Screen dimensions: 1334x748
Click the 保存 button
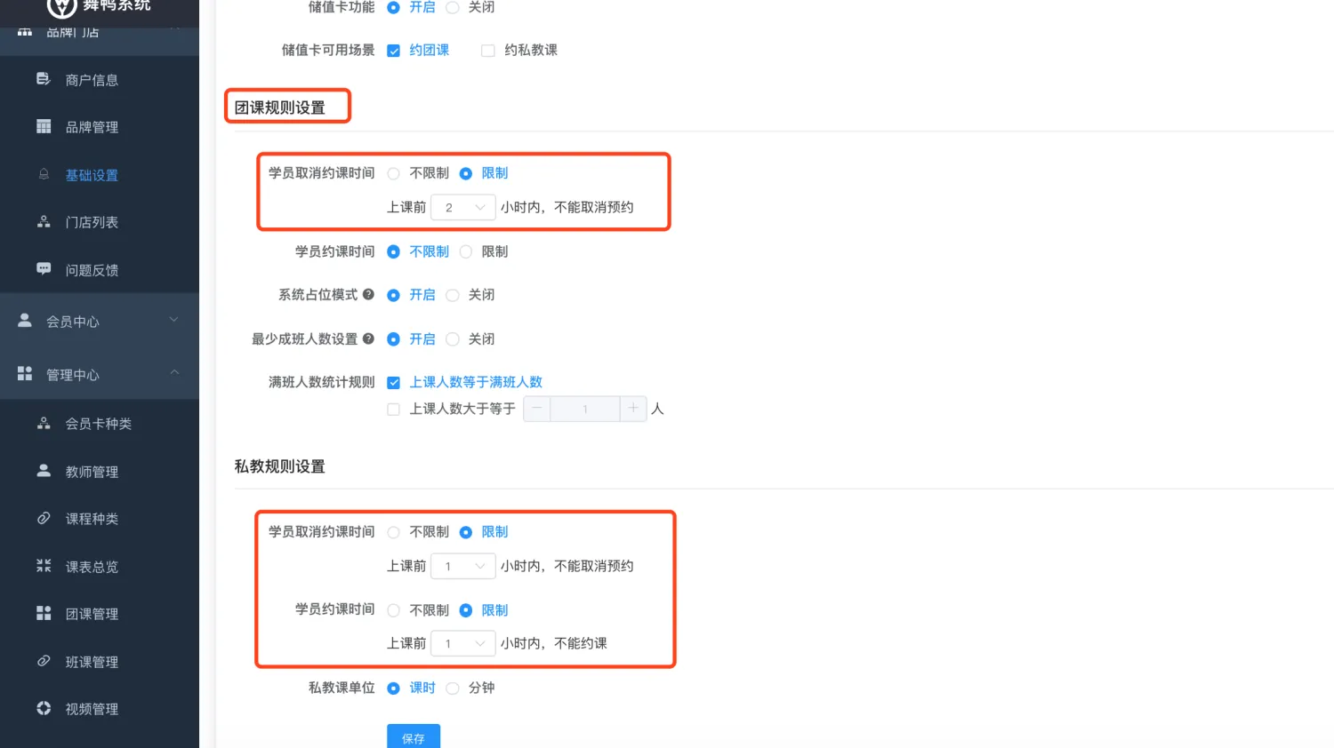tap(413, 737)
